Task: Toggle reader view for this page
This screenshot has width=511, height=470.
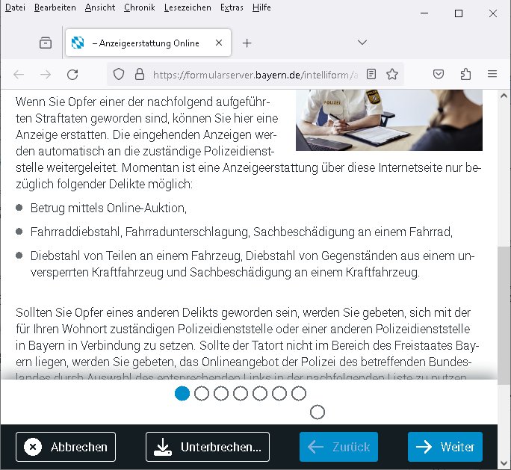Action: click(x=371, y=74)
